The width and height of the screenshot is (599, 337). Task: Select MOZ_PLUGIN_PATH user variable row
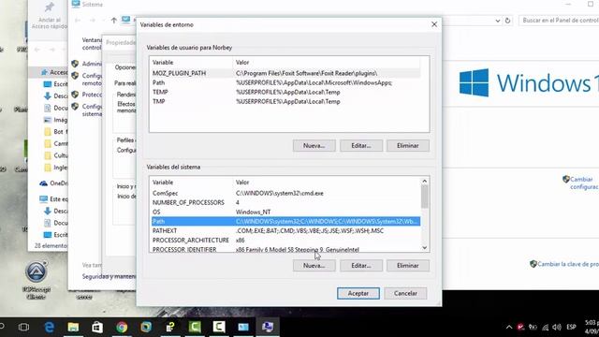click(285, 73)
